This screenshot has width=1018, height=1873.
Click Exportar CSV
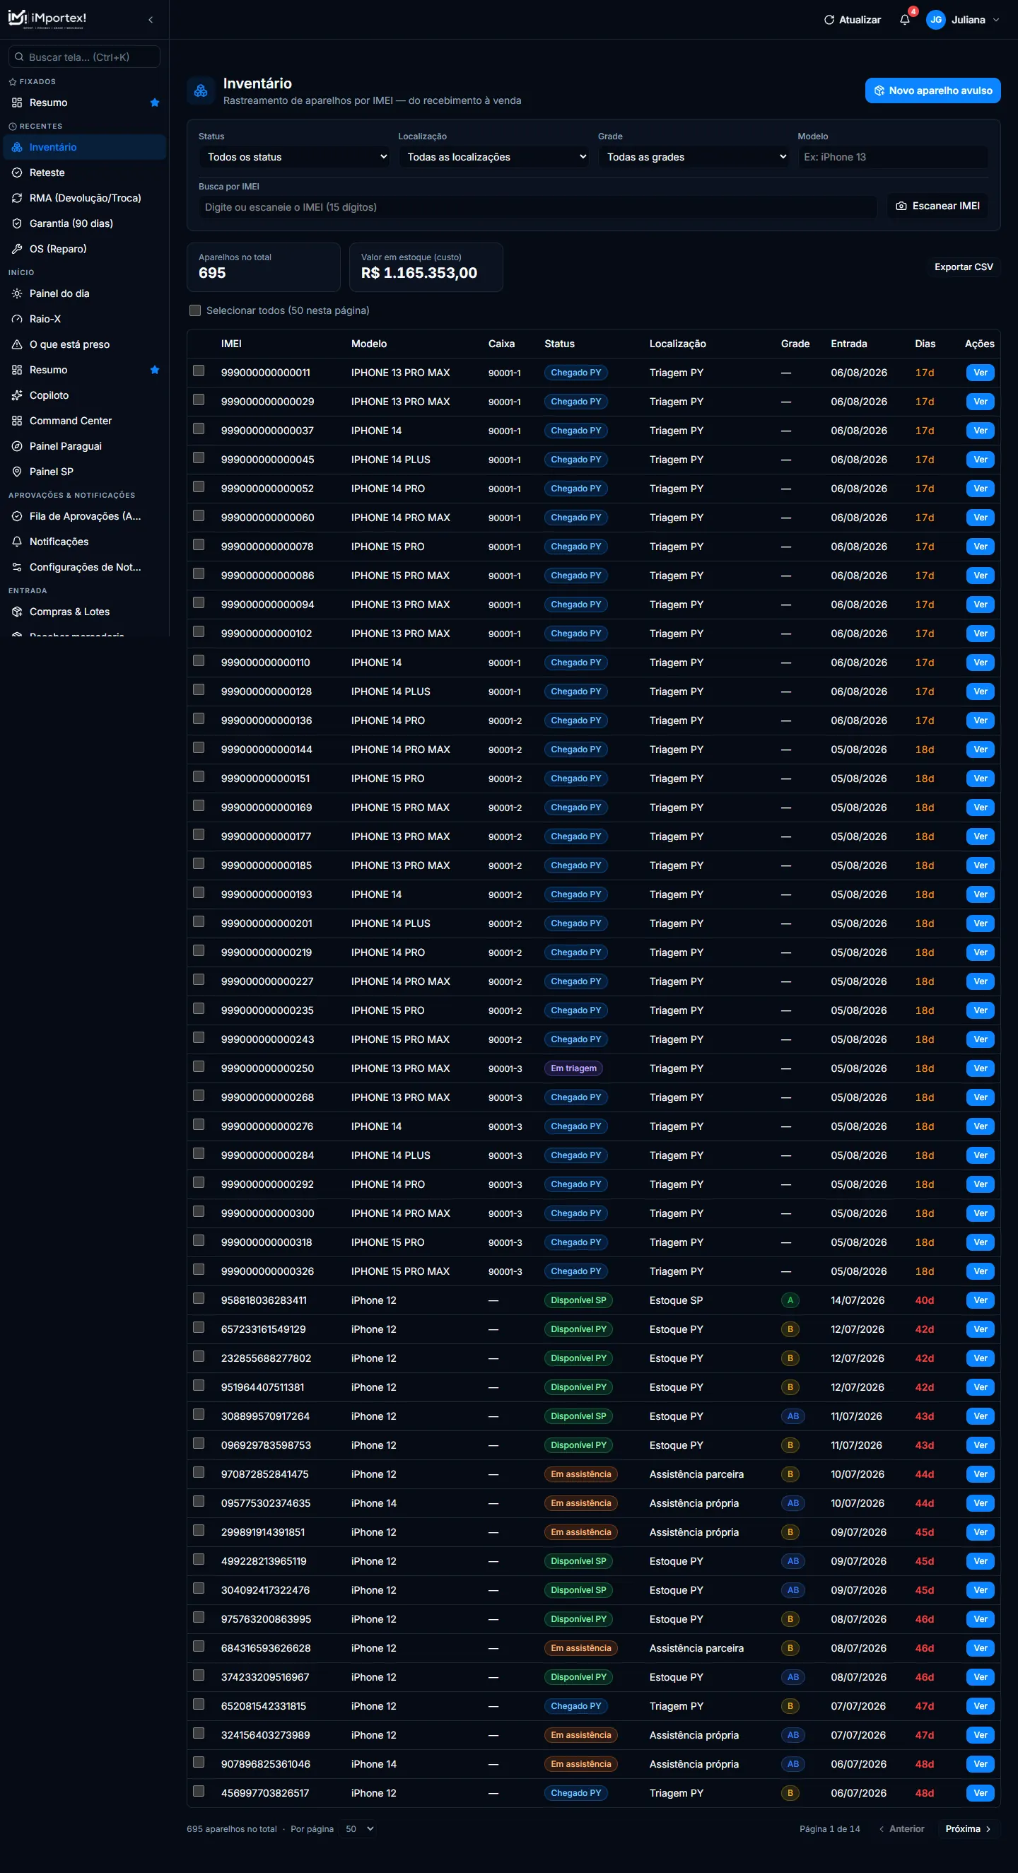click(964, 267)
